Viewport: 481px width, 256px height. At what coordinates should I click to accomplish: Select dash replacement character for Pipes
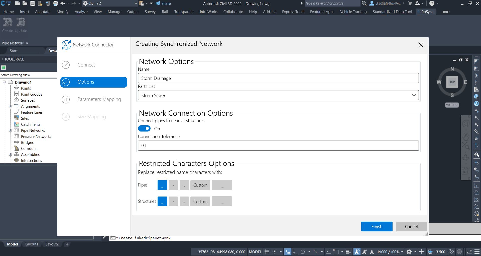173,185
